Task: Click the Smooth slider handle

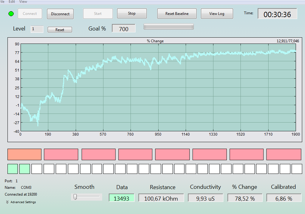Action: click(x=75, y=197)
